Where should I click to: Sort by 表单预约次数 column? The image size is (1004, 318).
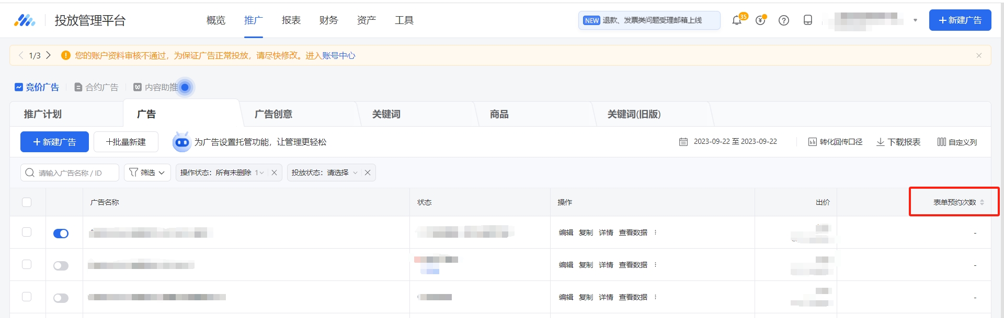(982, 202)
